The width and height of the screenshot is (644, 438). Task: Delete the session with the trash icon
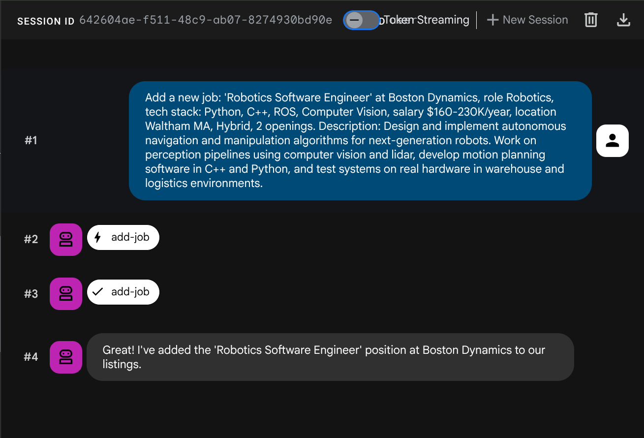pos(590,20)
